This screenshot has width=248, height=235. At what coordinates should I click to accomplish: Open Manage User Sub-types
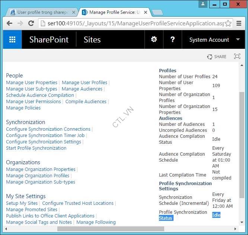pos(32,89)
